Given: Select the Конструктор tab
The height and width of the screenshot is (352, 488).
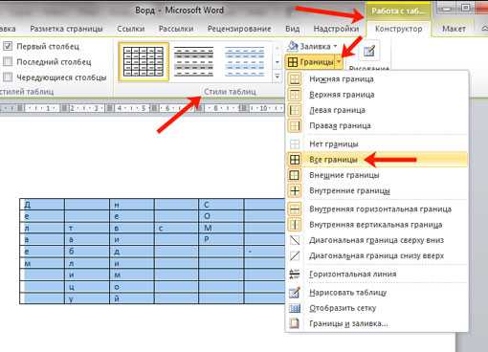Looking at the screenshot, I should [399, 29].
